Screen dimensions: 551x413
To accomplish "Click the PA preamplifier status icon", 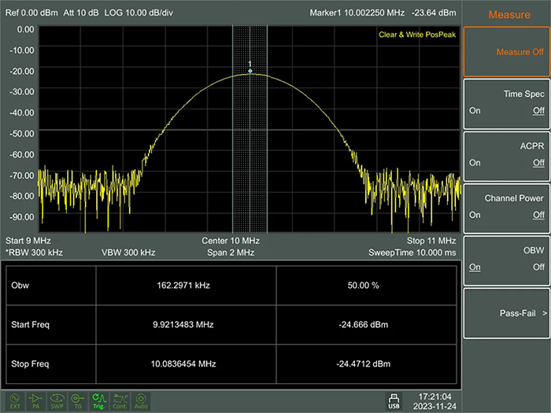I will [35, 401].
